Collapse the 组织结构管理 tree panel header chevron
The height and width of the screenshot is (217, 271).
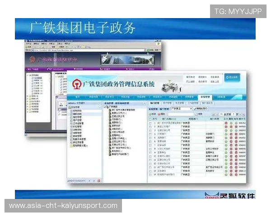(x=145, y=104)
